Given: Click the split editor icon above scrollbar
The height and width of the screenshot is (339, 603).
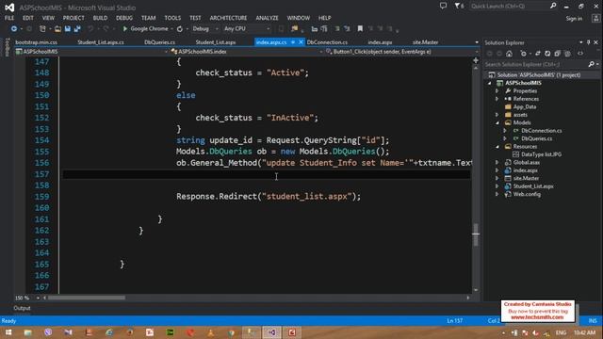Looking at the screenshot, I should pyautogui.click(x=476, y=60).
